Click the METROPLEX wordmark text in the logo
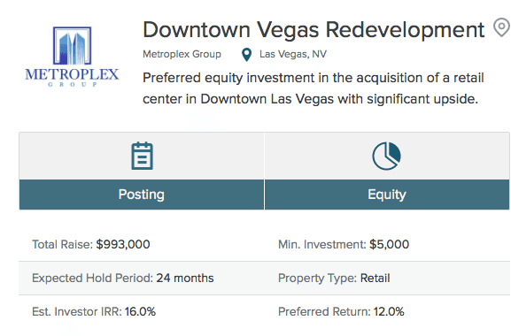 (72, 74)
